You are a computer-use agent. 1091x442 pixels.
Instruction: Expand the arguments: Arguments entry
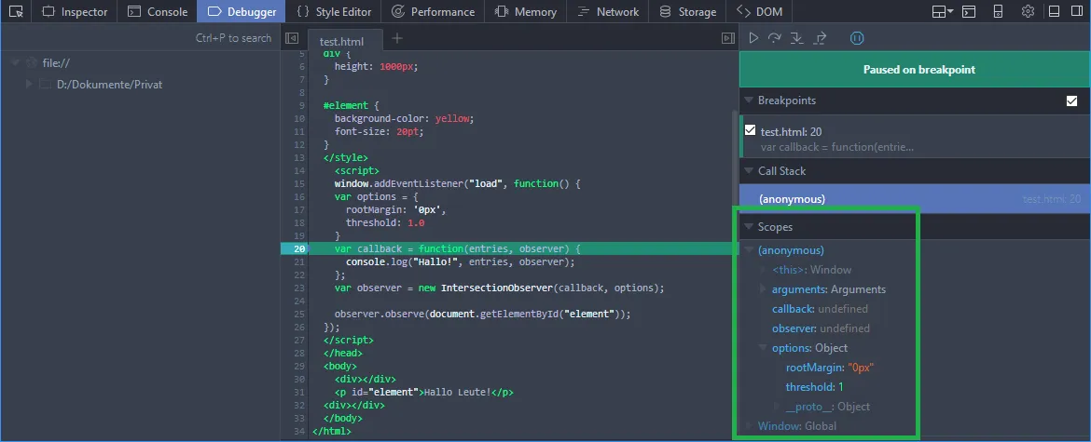click(x=764, y=289)
